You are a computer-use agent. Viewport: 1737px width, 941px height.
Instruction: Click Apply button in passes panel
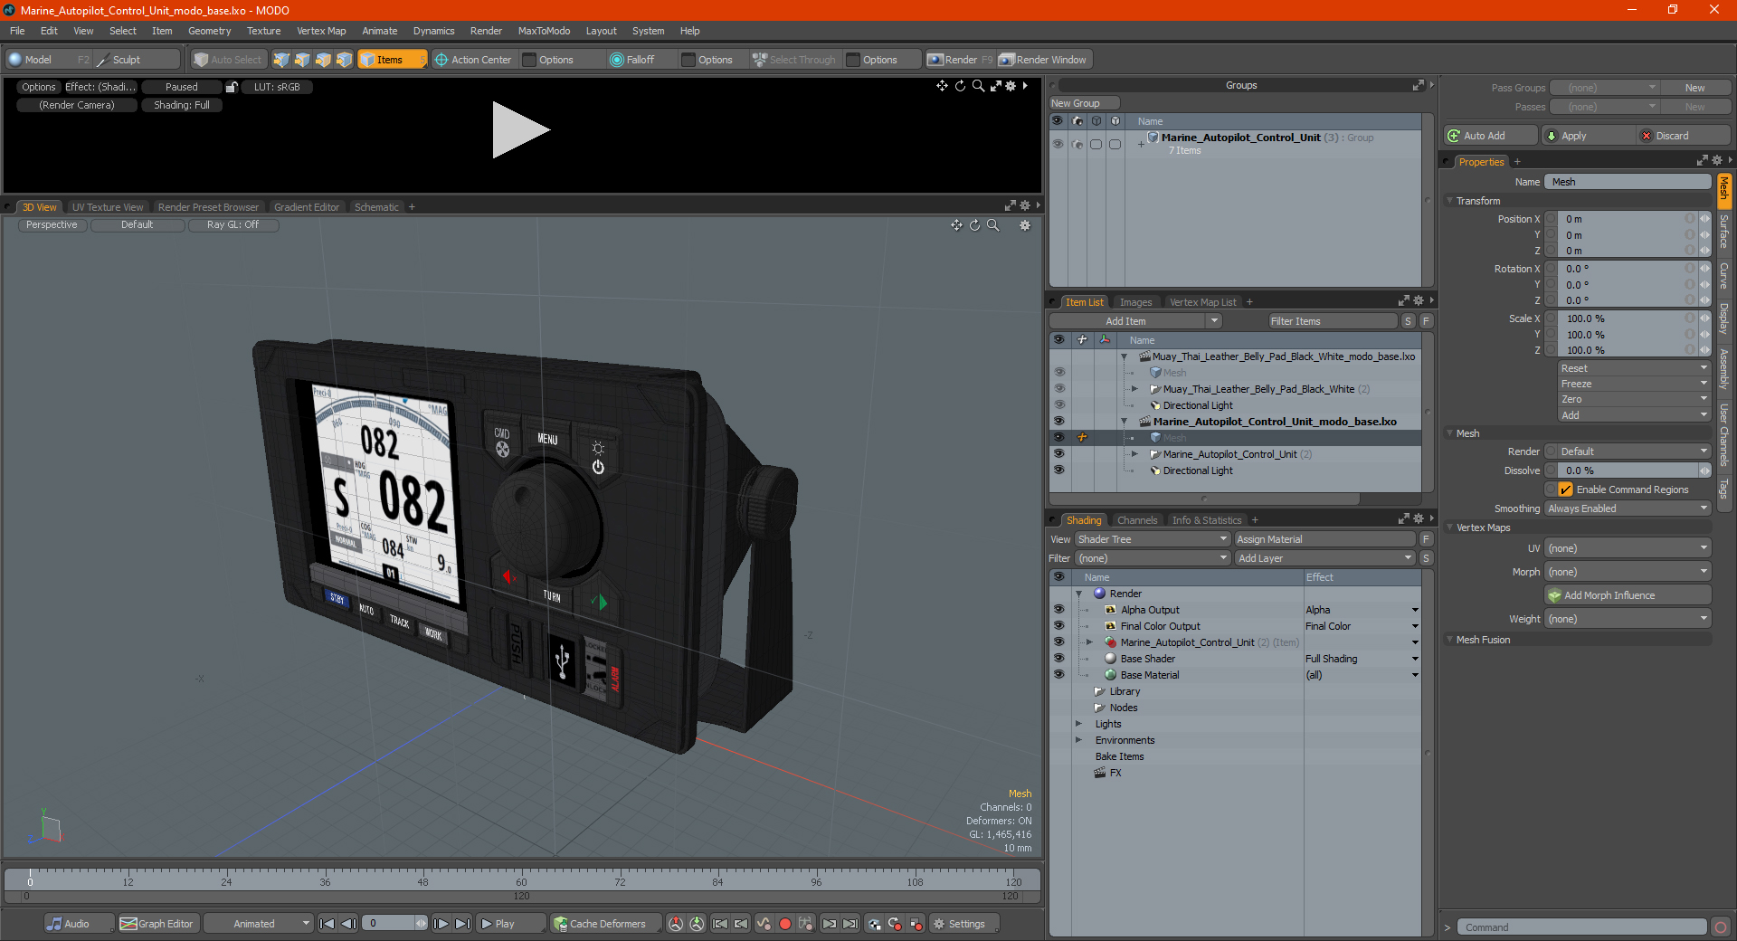tap(1588, 136)
